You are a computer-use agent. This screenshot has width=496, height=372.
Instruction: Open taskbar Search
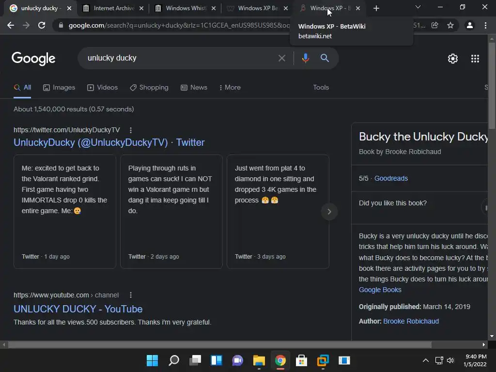pos(174,360)
